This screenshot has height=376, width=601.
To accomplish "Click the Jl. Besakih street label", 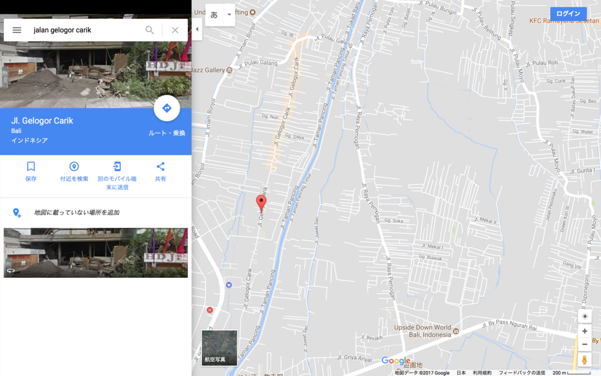I will click(x=372, y=337).
